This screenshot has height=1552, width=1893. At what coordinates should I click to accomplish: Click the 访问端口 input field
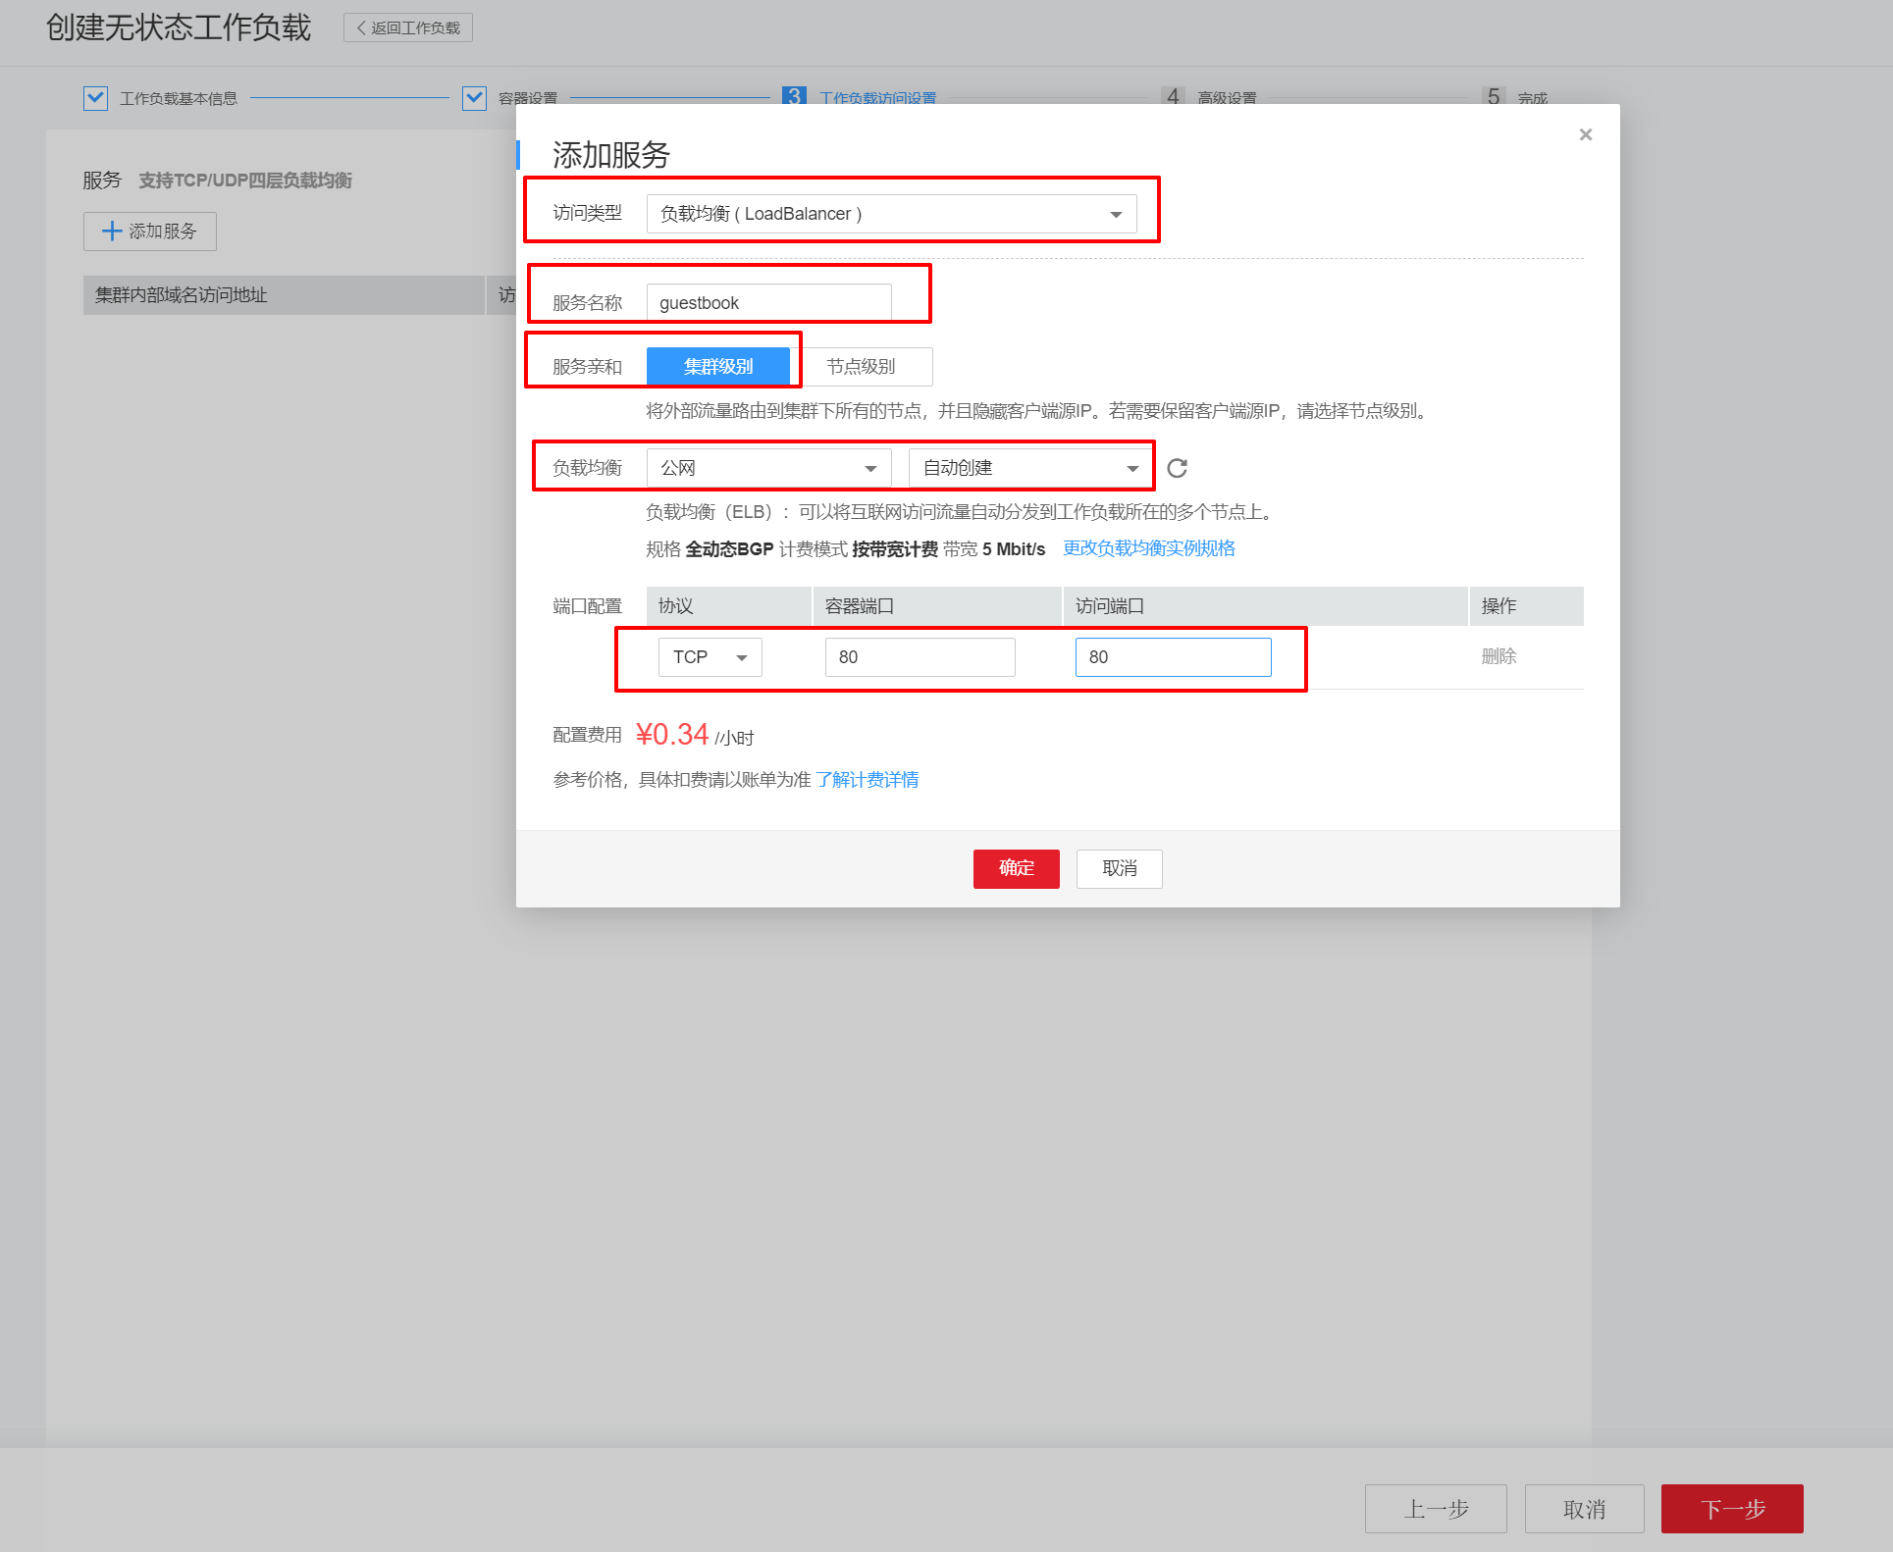1173,657
